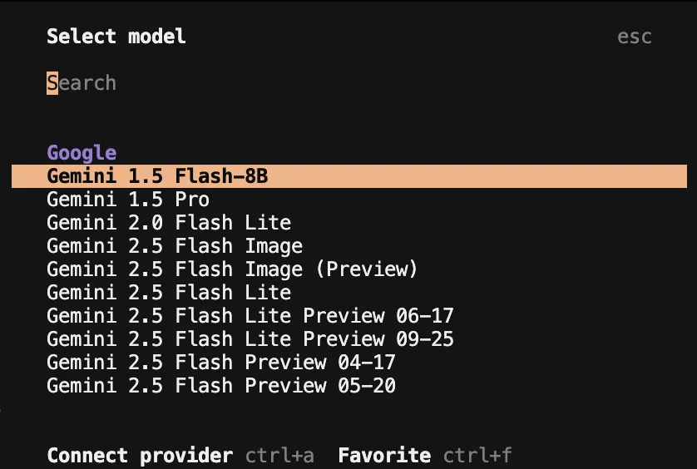Choose Gemini 2.5 Flash Preview 05-20
The width and height of the screenshot is (697, 469).
(x=221, y=386)
